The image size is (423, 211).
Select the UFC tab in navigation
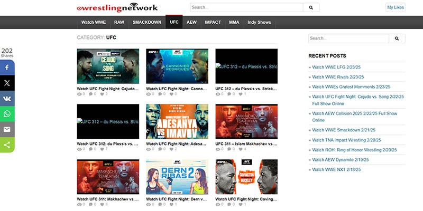174,22
